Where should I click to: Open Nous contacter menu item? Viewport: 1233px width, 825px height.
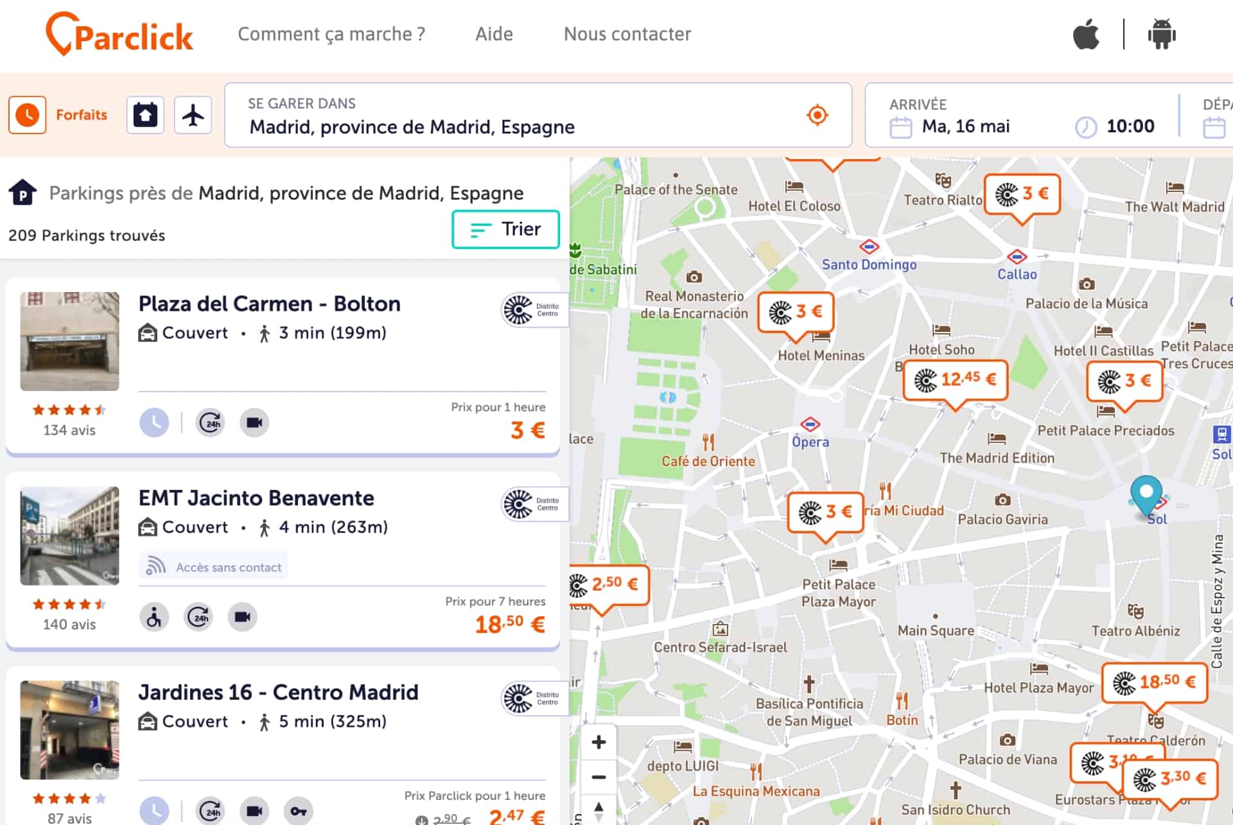tap(627, 34)
